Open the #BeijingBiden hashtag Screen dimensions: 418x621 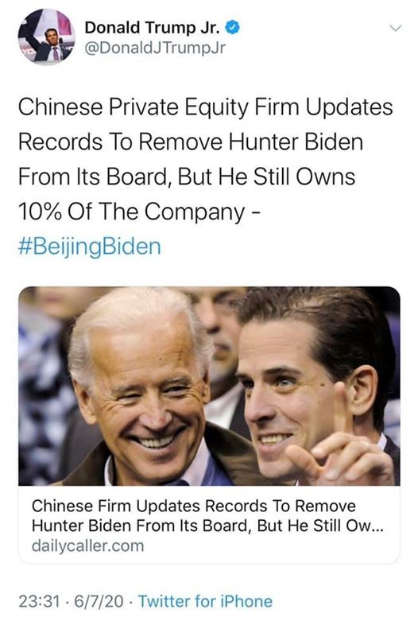[x=90, y=246]
